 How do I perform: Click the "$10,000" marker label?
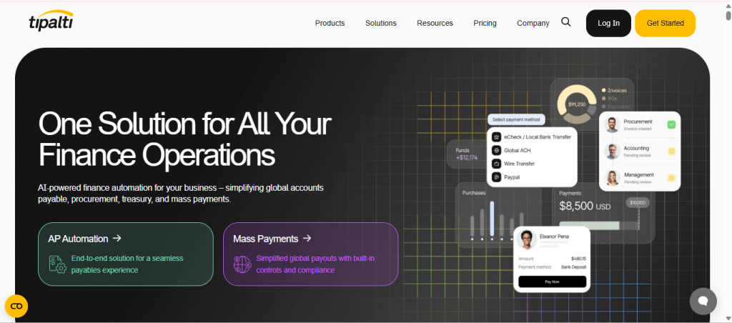click(x=637, y=202)
